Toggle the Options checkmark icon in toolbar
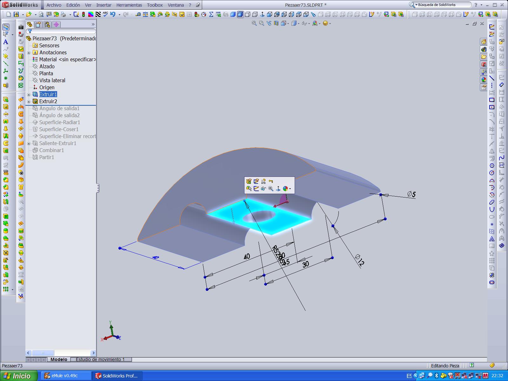 (x=182, y=14)
